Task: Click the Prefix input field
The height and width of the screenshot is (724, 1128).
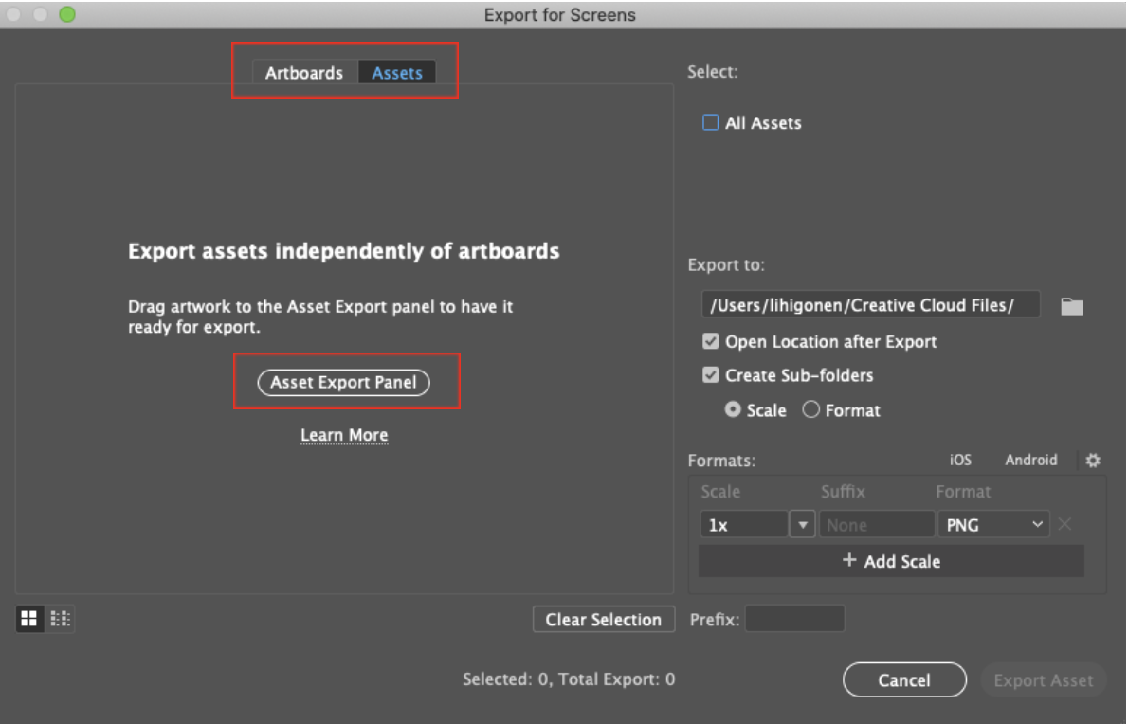Action: click(x=794, y=620)
